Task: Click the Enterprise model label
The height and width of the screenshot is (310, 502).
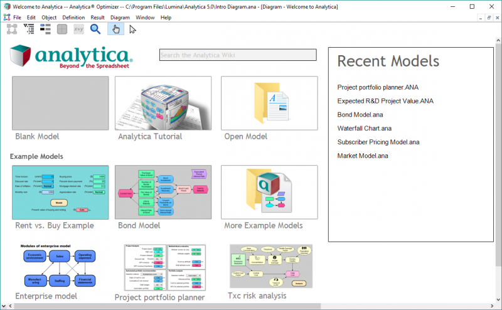Action: [x=46, y=296]
